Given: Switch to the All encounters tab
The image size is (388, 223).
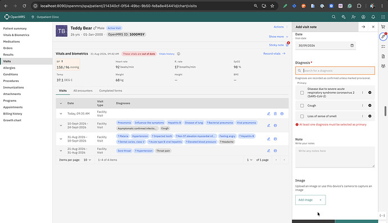Looking at the screenshot, I should point(83,91).
